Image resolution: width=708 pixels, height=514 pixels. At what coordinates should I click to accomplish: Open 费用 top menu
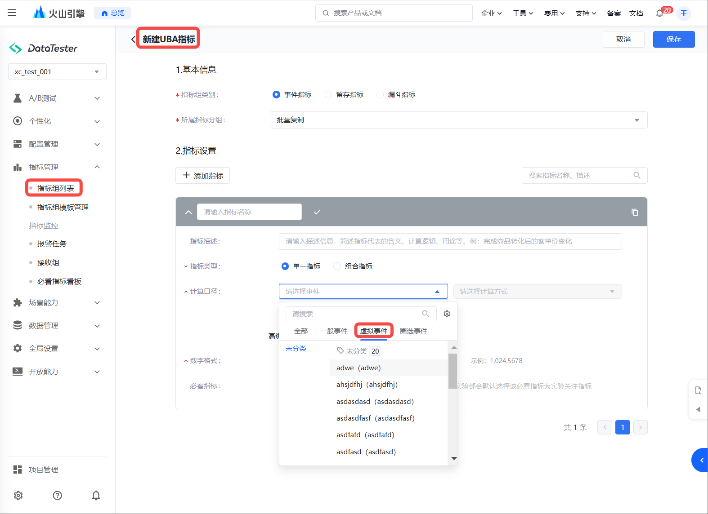(554, 13)
